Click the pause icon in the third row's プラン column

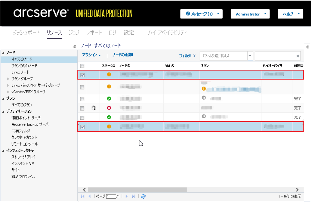[204, 98]
